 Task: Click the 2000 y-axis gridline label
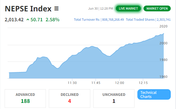pos(164,43)
